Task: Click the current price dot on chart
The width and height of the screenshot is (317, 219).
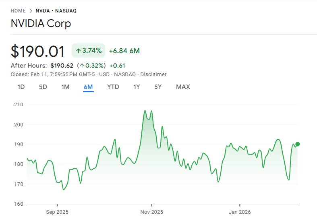Action: (x=297, y=144)
